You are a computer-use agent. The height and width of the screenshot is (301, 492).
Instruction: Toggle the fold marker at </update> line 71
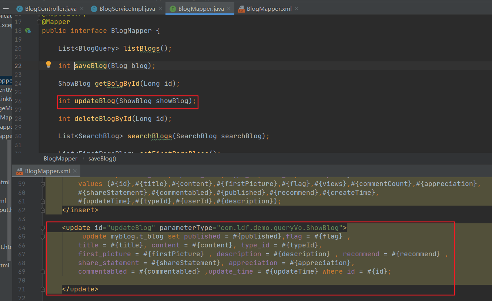click(43, 289)
